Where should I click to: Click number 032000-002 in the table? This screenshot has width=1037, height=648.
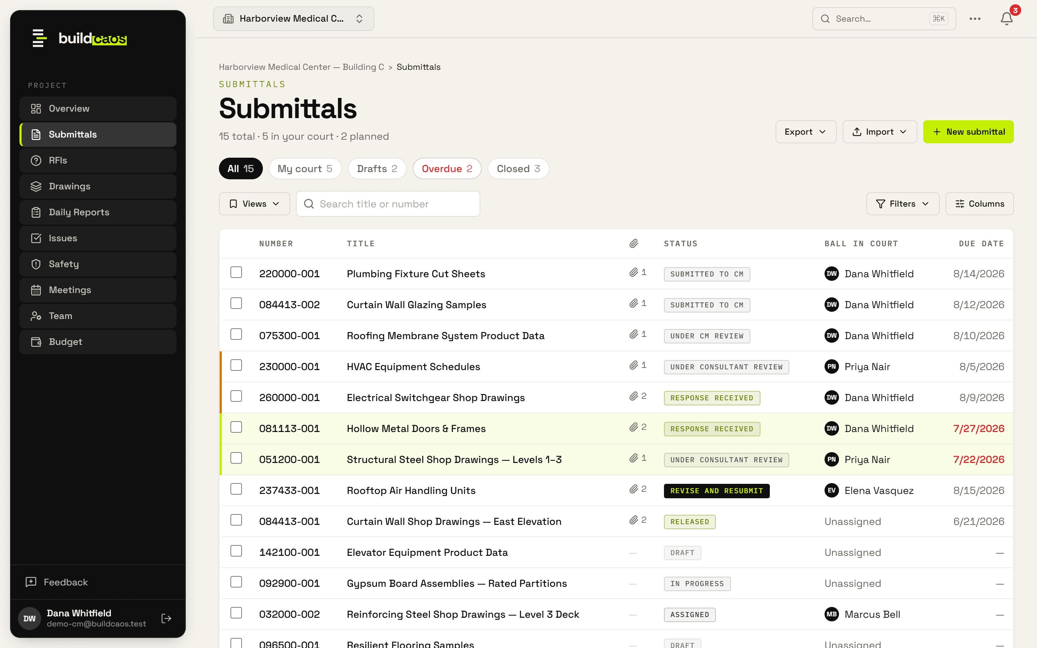click(289, 614)
